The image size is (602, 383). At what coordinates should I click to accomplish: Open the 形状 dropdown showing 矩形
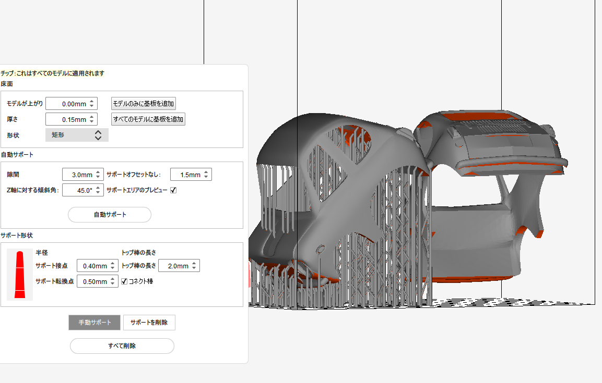pos(77,135)
